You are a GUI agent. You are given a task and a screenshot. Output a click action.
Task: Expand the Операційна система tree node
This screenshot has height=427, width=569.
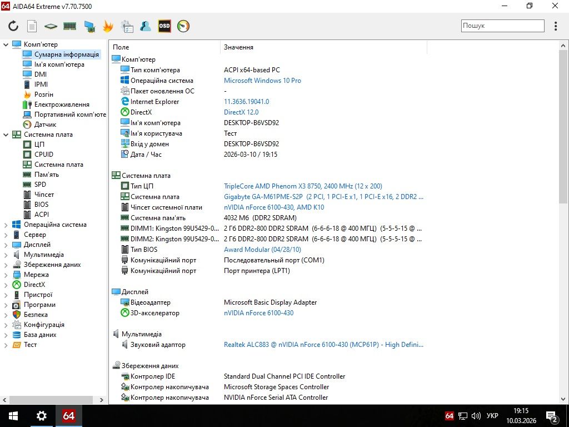click(6, 225)
